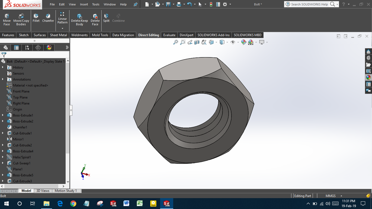Open the Hide/Show Items eye dropdown
The height and width of the screenshot is (209, 372).
pyautogui.click(x=238, y=42)
